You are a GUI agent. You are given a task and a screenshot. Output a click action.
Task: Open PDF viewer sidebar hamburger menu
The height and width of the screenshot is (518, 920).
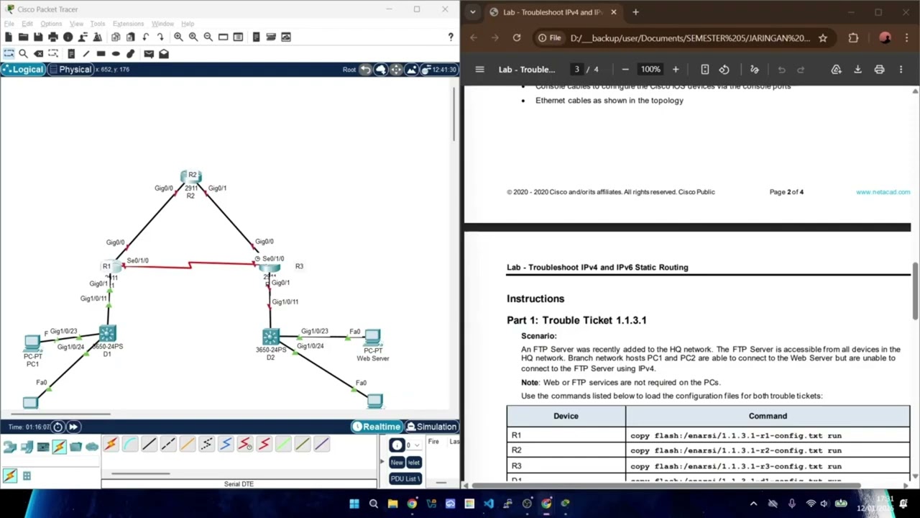(x=479, y=70)
